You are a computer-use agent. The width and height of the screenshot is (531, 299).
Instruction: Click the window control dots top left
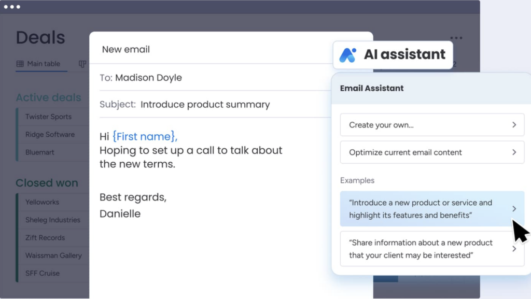point(13,7)
